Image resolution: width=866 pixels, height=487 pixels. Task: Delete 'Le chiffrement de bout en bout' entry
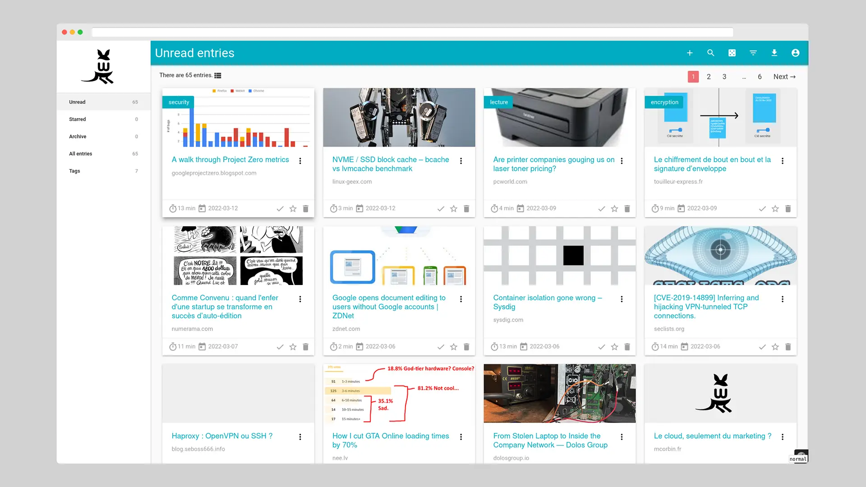[788, 208]
